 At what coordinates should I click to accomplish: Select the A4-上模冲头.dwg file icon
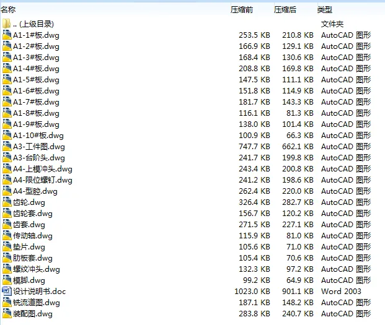point(7,169)
